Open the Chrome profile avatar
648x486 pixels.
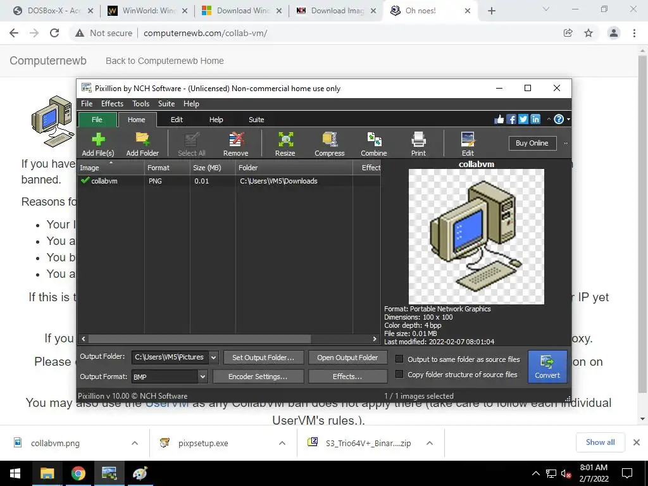614,33
